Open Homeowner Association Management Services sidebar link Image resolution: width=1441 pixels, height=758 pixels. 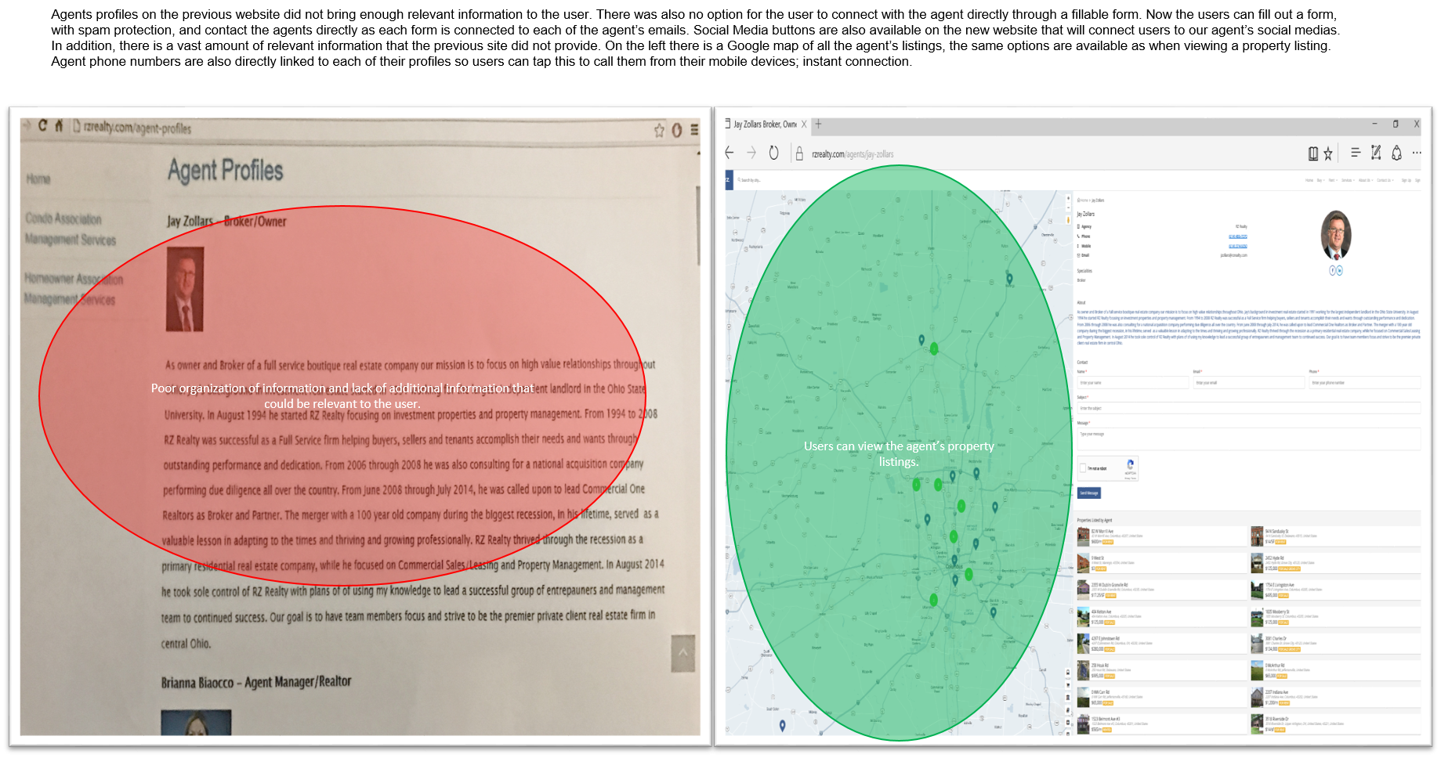coord(74,289)
